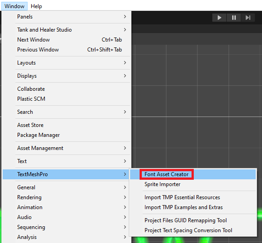This screenshot has height=243, width=262.
Task: Open Sprite Importer
Action: pyautogui.click(x=193, y=184)
